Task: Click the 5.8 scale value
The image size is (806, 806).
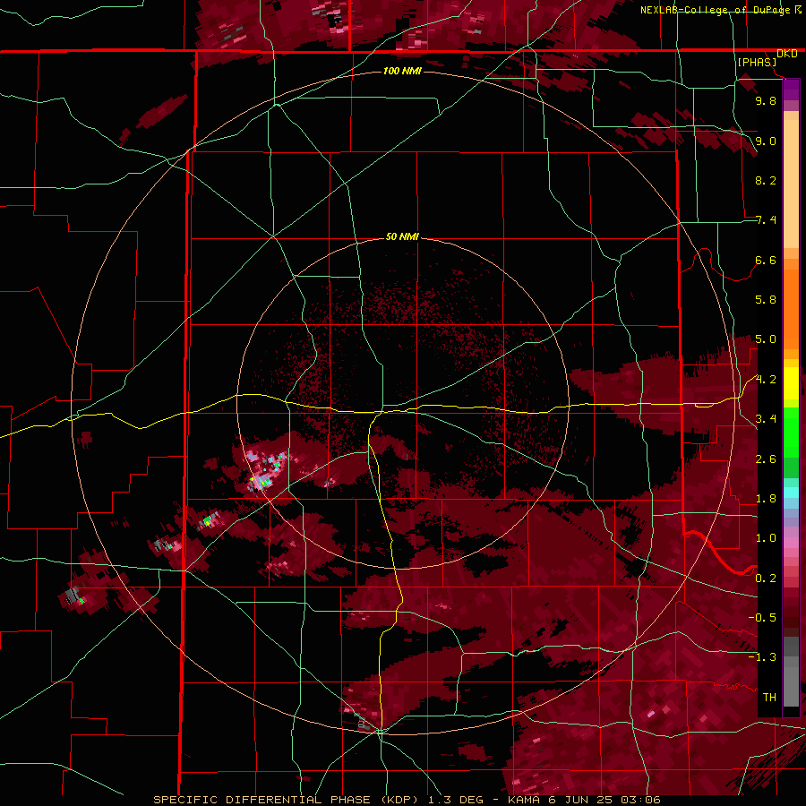Action: (x=766, y=300)
